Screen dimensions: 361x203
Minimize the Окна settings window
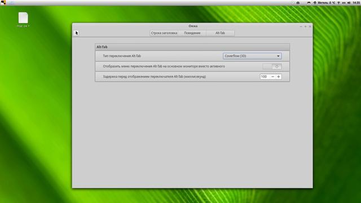(x=301, y=27)
